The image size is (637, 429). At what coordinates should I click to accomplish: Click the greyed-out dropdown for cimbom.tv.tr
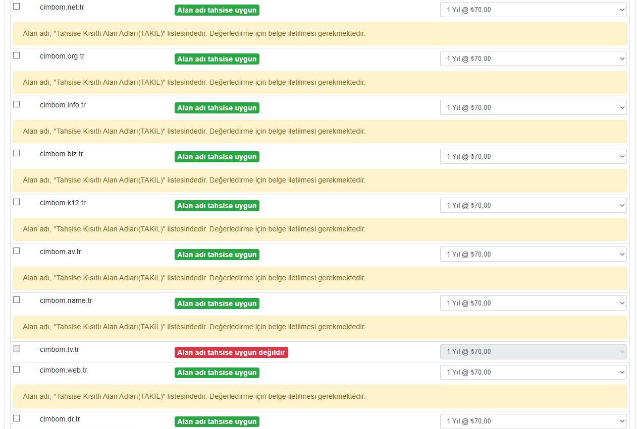[534, 352]
